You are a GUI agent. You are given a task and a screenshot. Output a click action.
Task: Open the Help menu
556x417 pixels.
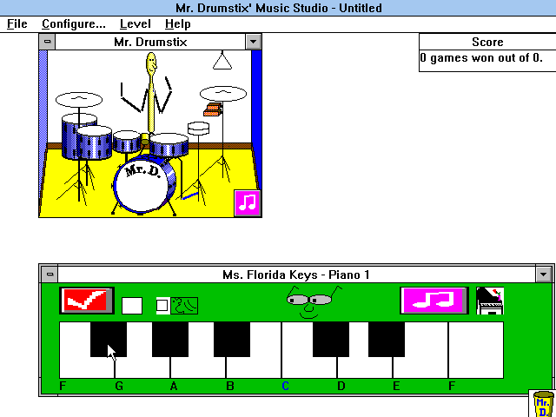(177, 24)
